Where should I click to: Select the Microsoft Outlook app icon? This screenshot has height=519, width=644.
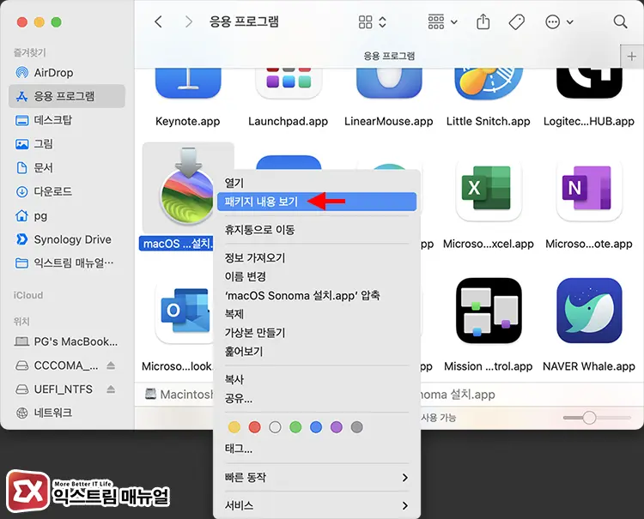click(x=184, y=312)
